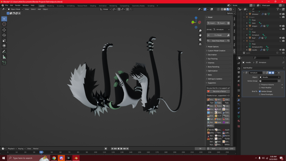Click frame 38 marker on timeline
The width and height of the screenshot is (286, 161).
pos(41,152)
